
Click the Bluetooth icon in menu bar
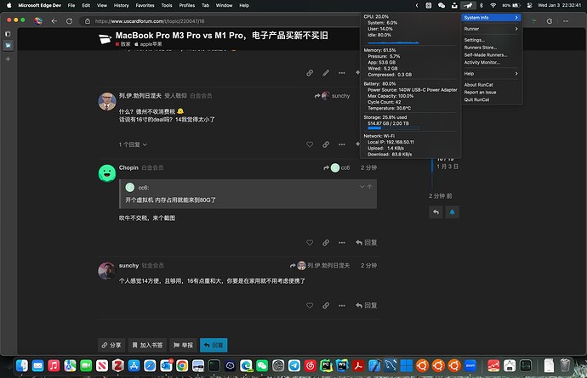tap(482, 5)
